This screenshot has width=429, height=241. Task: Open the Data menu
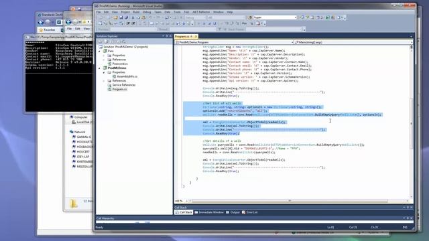pyautogui.click(x=168, y=12)
